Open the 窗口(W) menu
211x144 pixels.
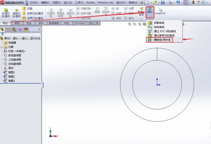[121, 2]
